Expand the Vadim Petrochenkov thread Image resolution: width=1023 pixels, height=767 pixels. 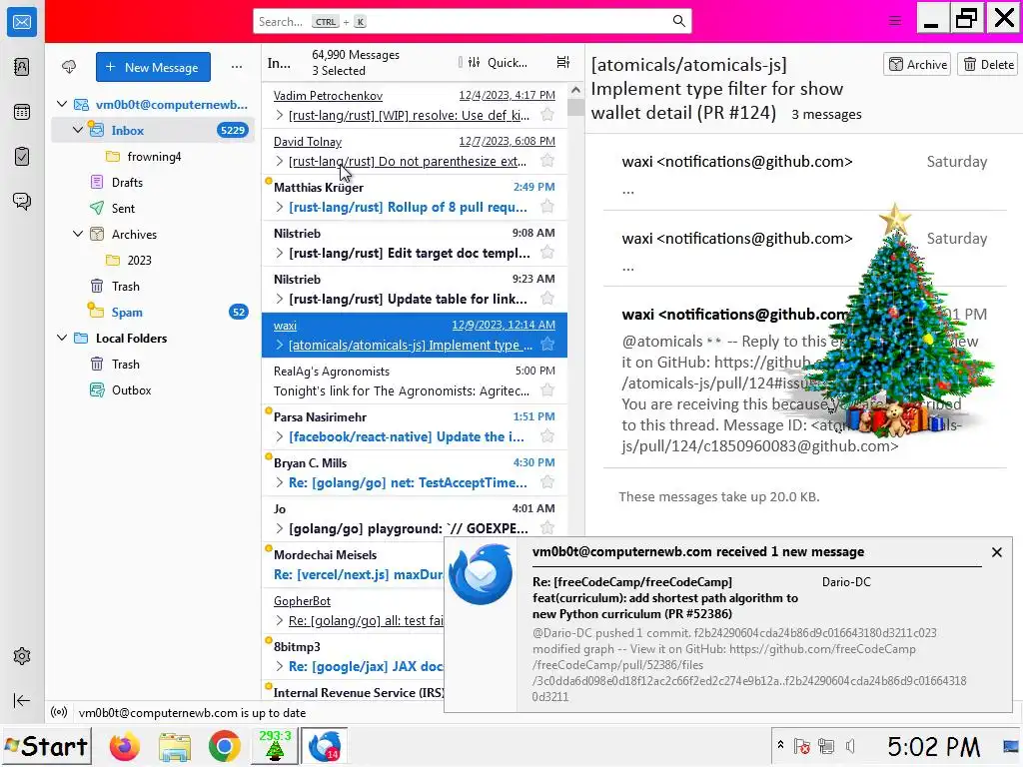(x=280, y=116)
